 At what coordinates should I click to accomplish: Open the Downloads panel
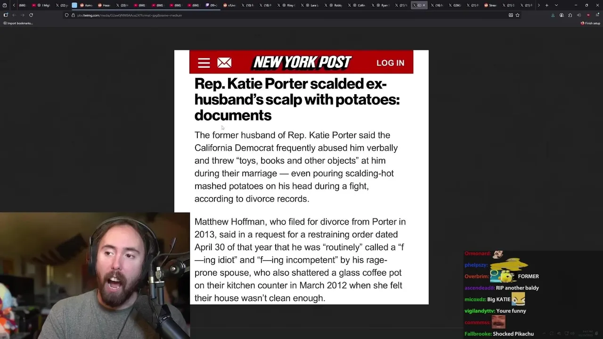(x=553, y=15)
